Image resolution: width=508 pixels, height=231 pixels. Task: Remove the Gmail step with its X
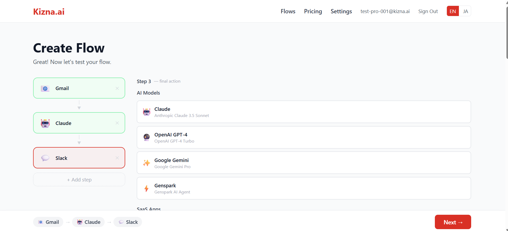117,88
